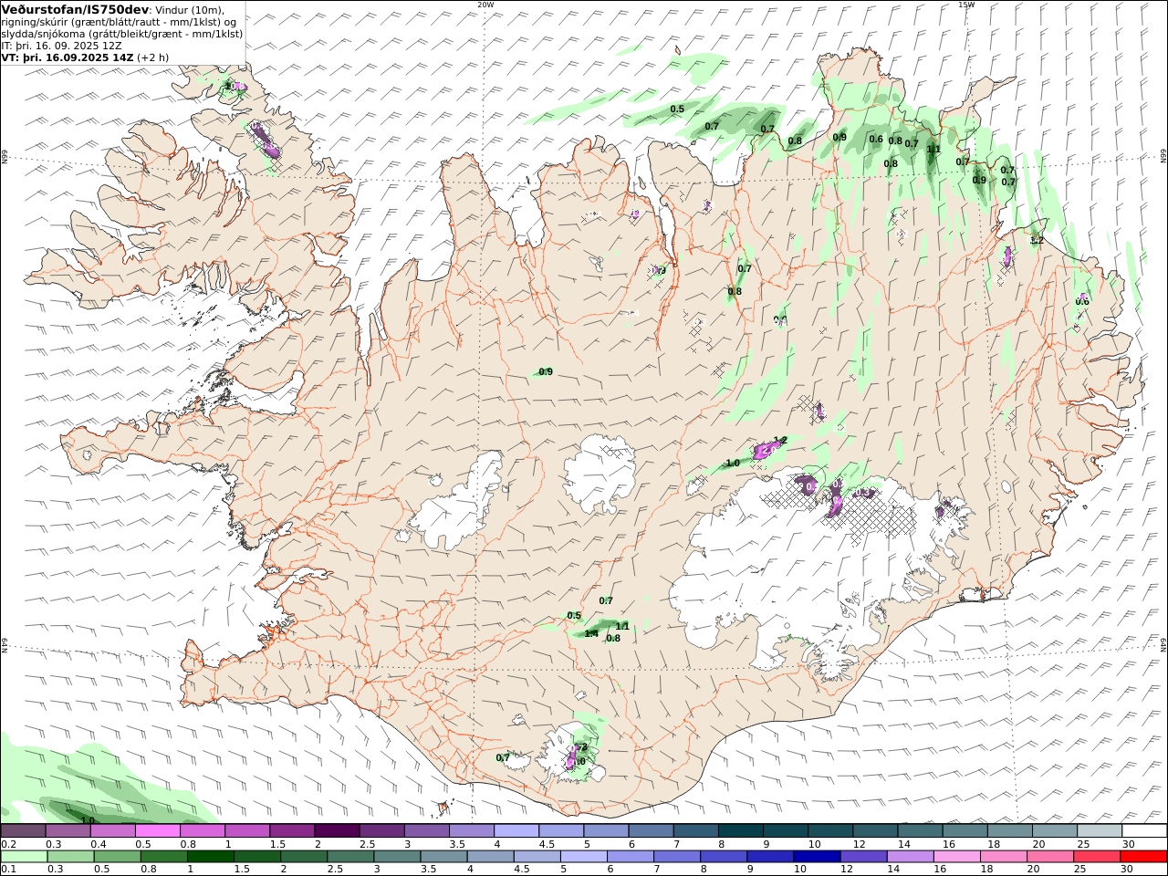The image size is (1168, 876).
Task: Select the dark purple 2 snow-scale swatch
Action: click(x=336, y=831)
